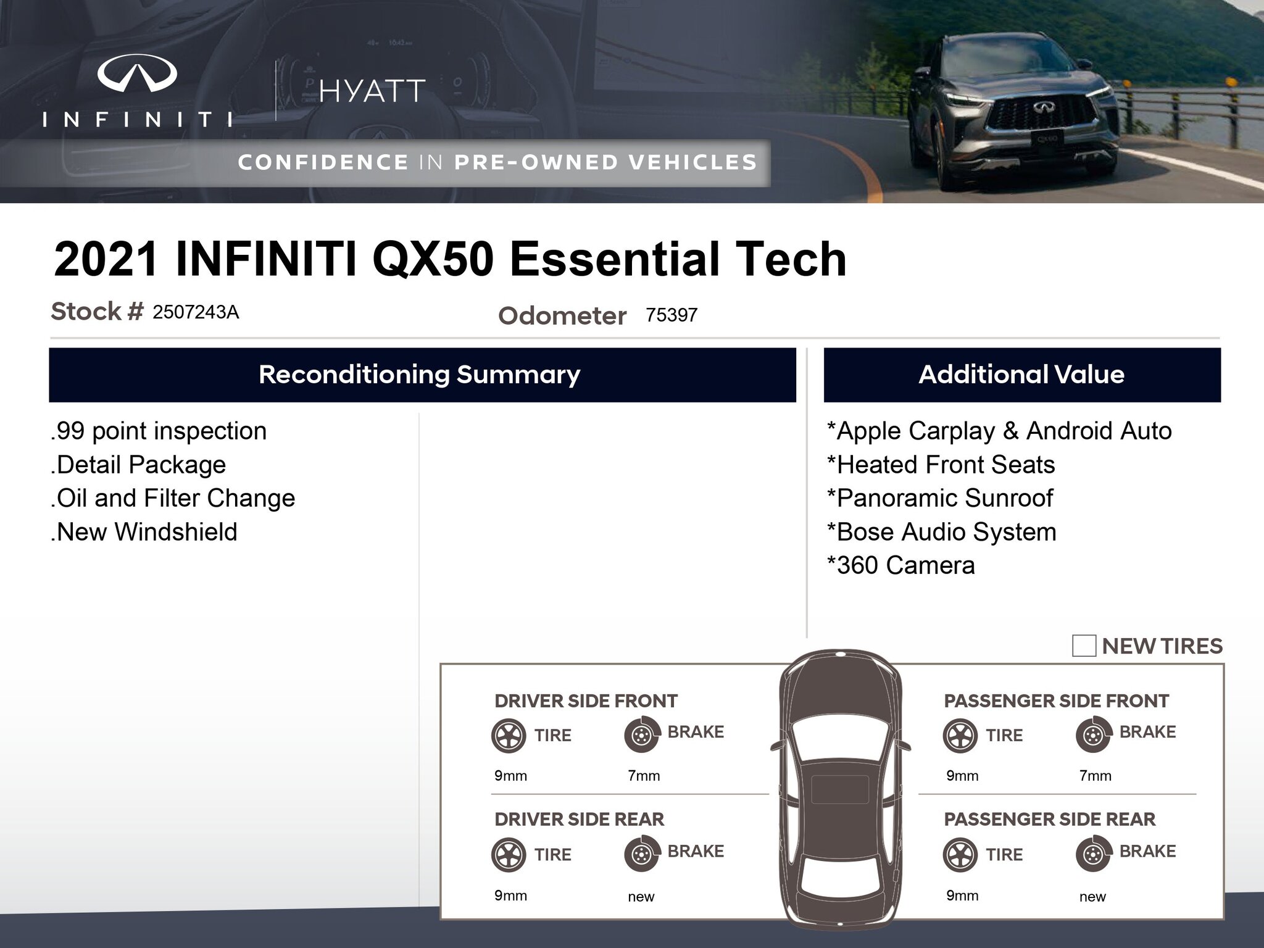Click driver side rear brake icon
Screen dimensions: 1264x948
tap(641, 854)
